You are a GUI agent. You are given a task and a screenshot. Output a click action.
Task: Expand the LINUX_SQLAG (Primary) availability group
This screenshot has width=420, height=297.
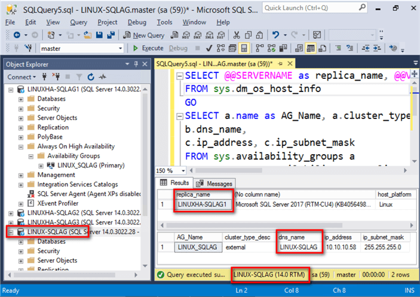point(40,166)
